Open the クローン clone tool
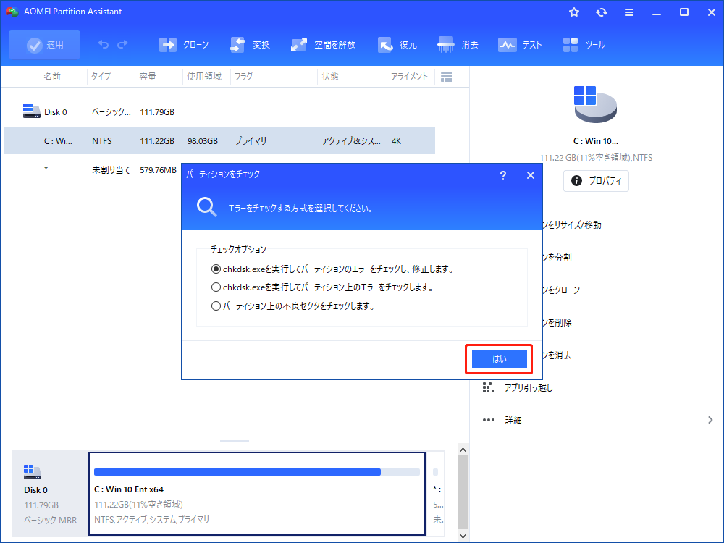 [x=184, y=45]
